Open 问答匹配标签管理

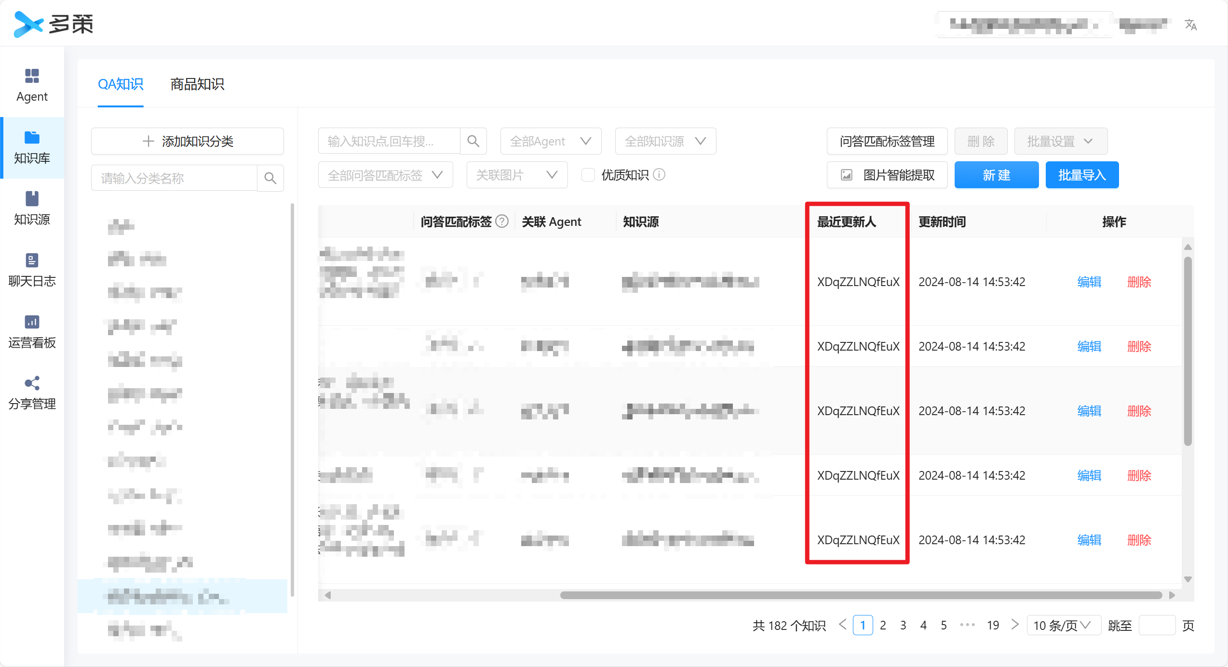[x=887, y=141]
